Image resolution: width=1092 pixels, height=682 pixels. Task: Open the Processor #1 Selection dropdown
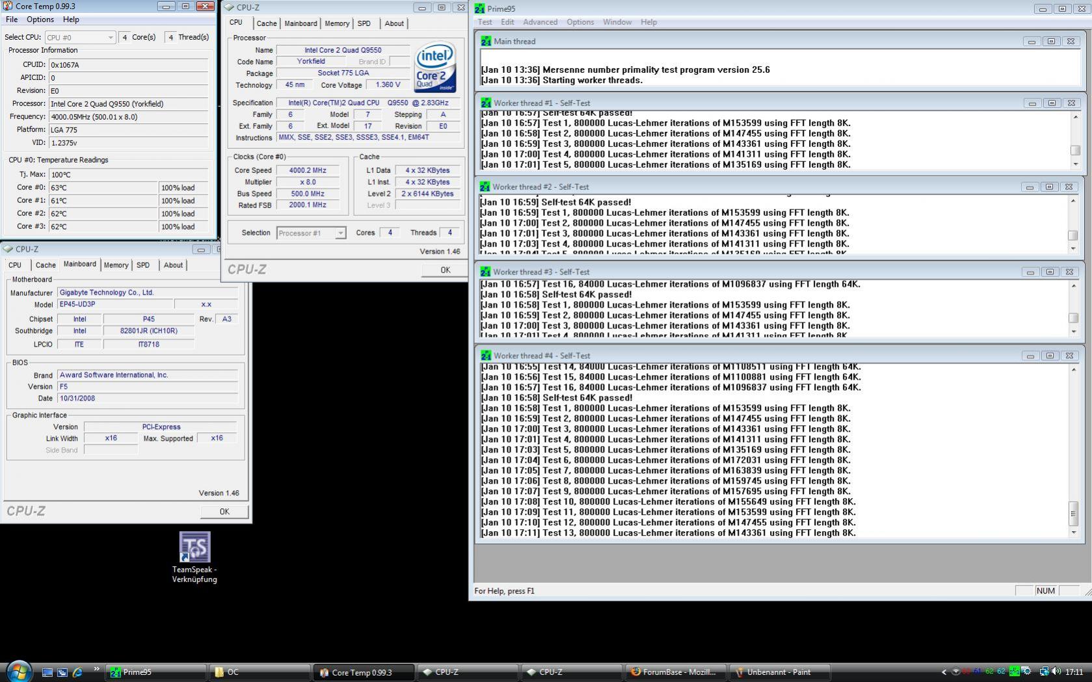(311, 233)
